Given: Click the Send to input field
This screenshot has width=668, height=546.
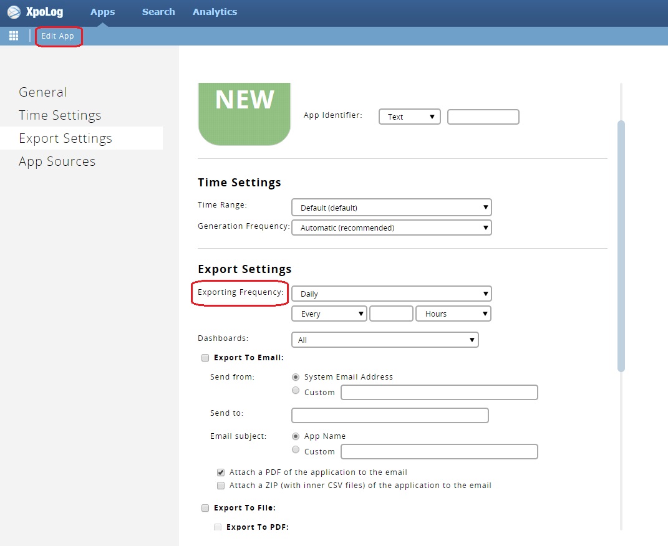Looking at the screenshot, I should click(x=390, y=415).
